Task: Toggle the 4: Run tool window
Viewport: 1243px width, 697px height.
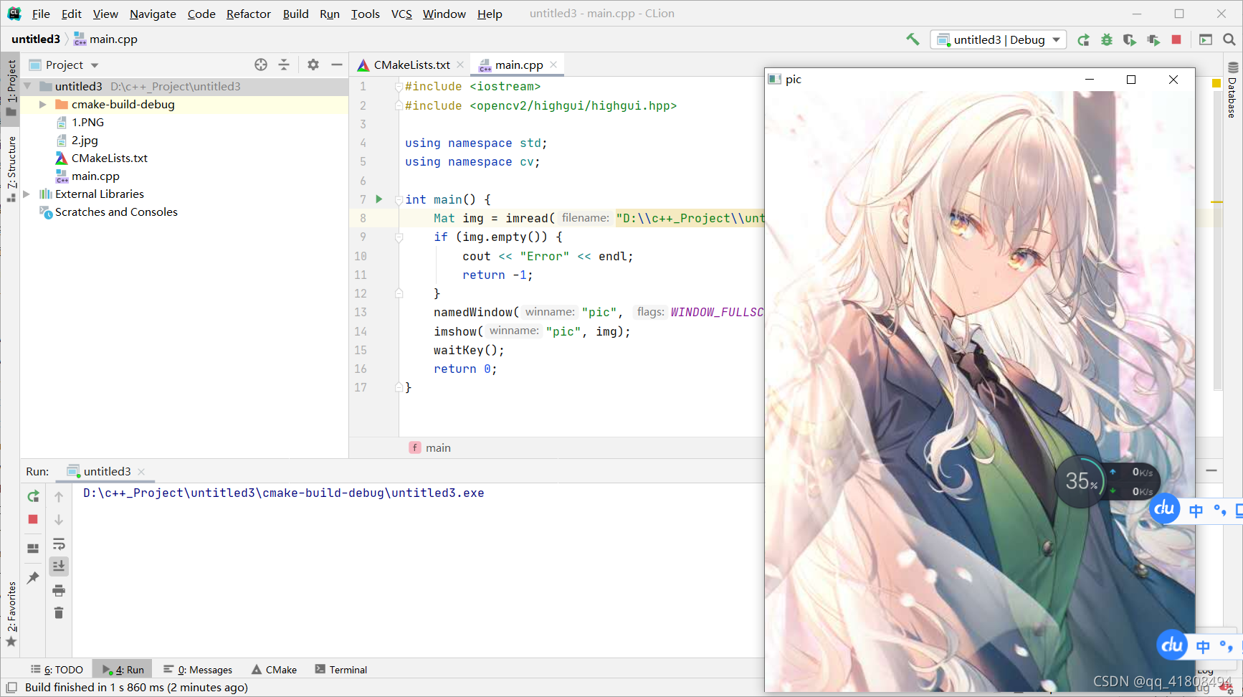Action: [123, 669]
